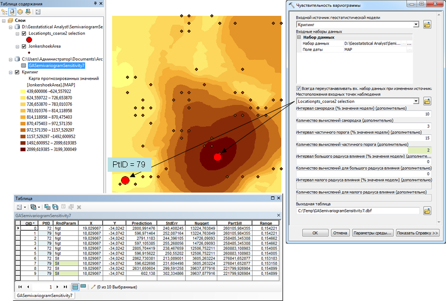Go to previous record in table
Viewport: 446px width, 301px height.
click(x=28, y=287)
